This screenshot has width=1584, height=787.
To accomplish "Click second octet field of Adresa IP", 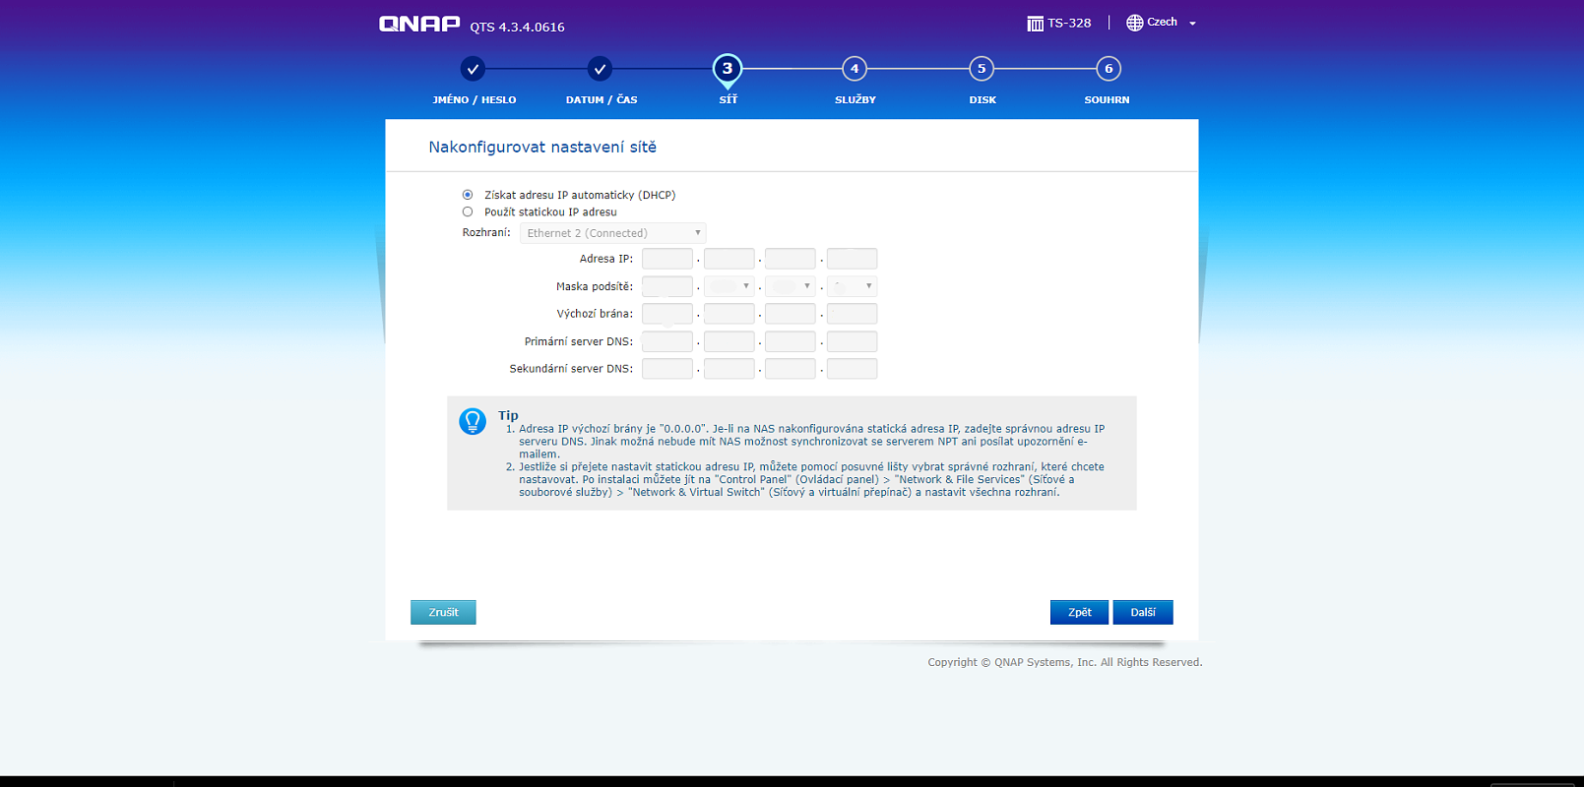I will (x=729, y=259).
